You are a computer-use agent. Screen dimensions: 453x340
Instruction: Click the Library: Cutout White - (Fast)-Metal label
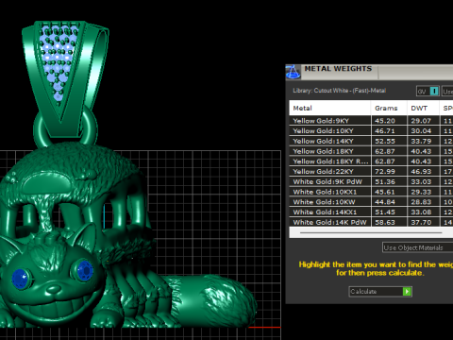click(x=340, y=91)
